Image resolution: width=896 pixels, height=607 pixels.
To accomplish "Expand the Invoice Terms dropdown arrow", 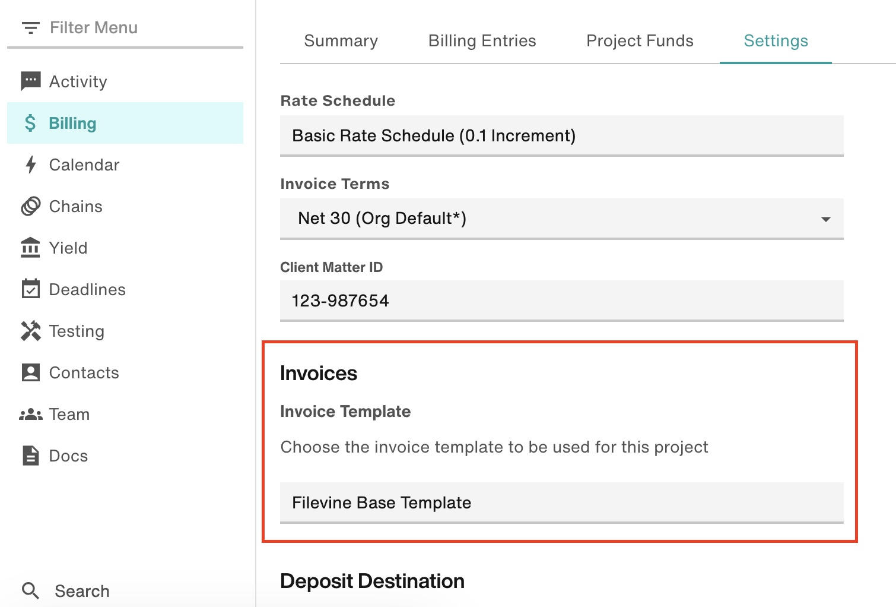I will point(825,219).
